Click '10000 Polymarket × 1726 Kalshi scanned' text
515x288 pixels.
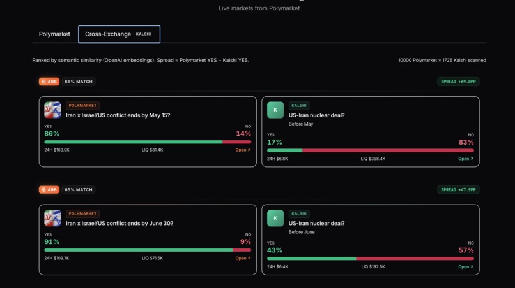coord(442,61)
